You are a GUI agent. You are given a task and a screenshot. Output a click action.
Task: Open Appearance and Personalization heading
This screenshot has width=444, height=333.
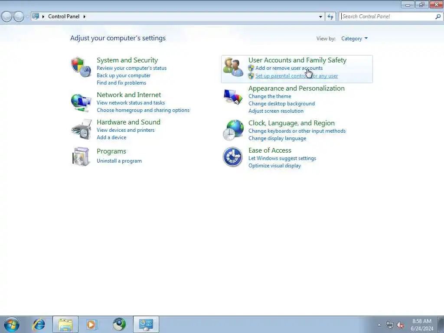point(297,88)
